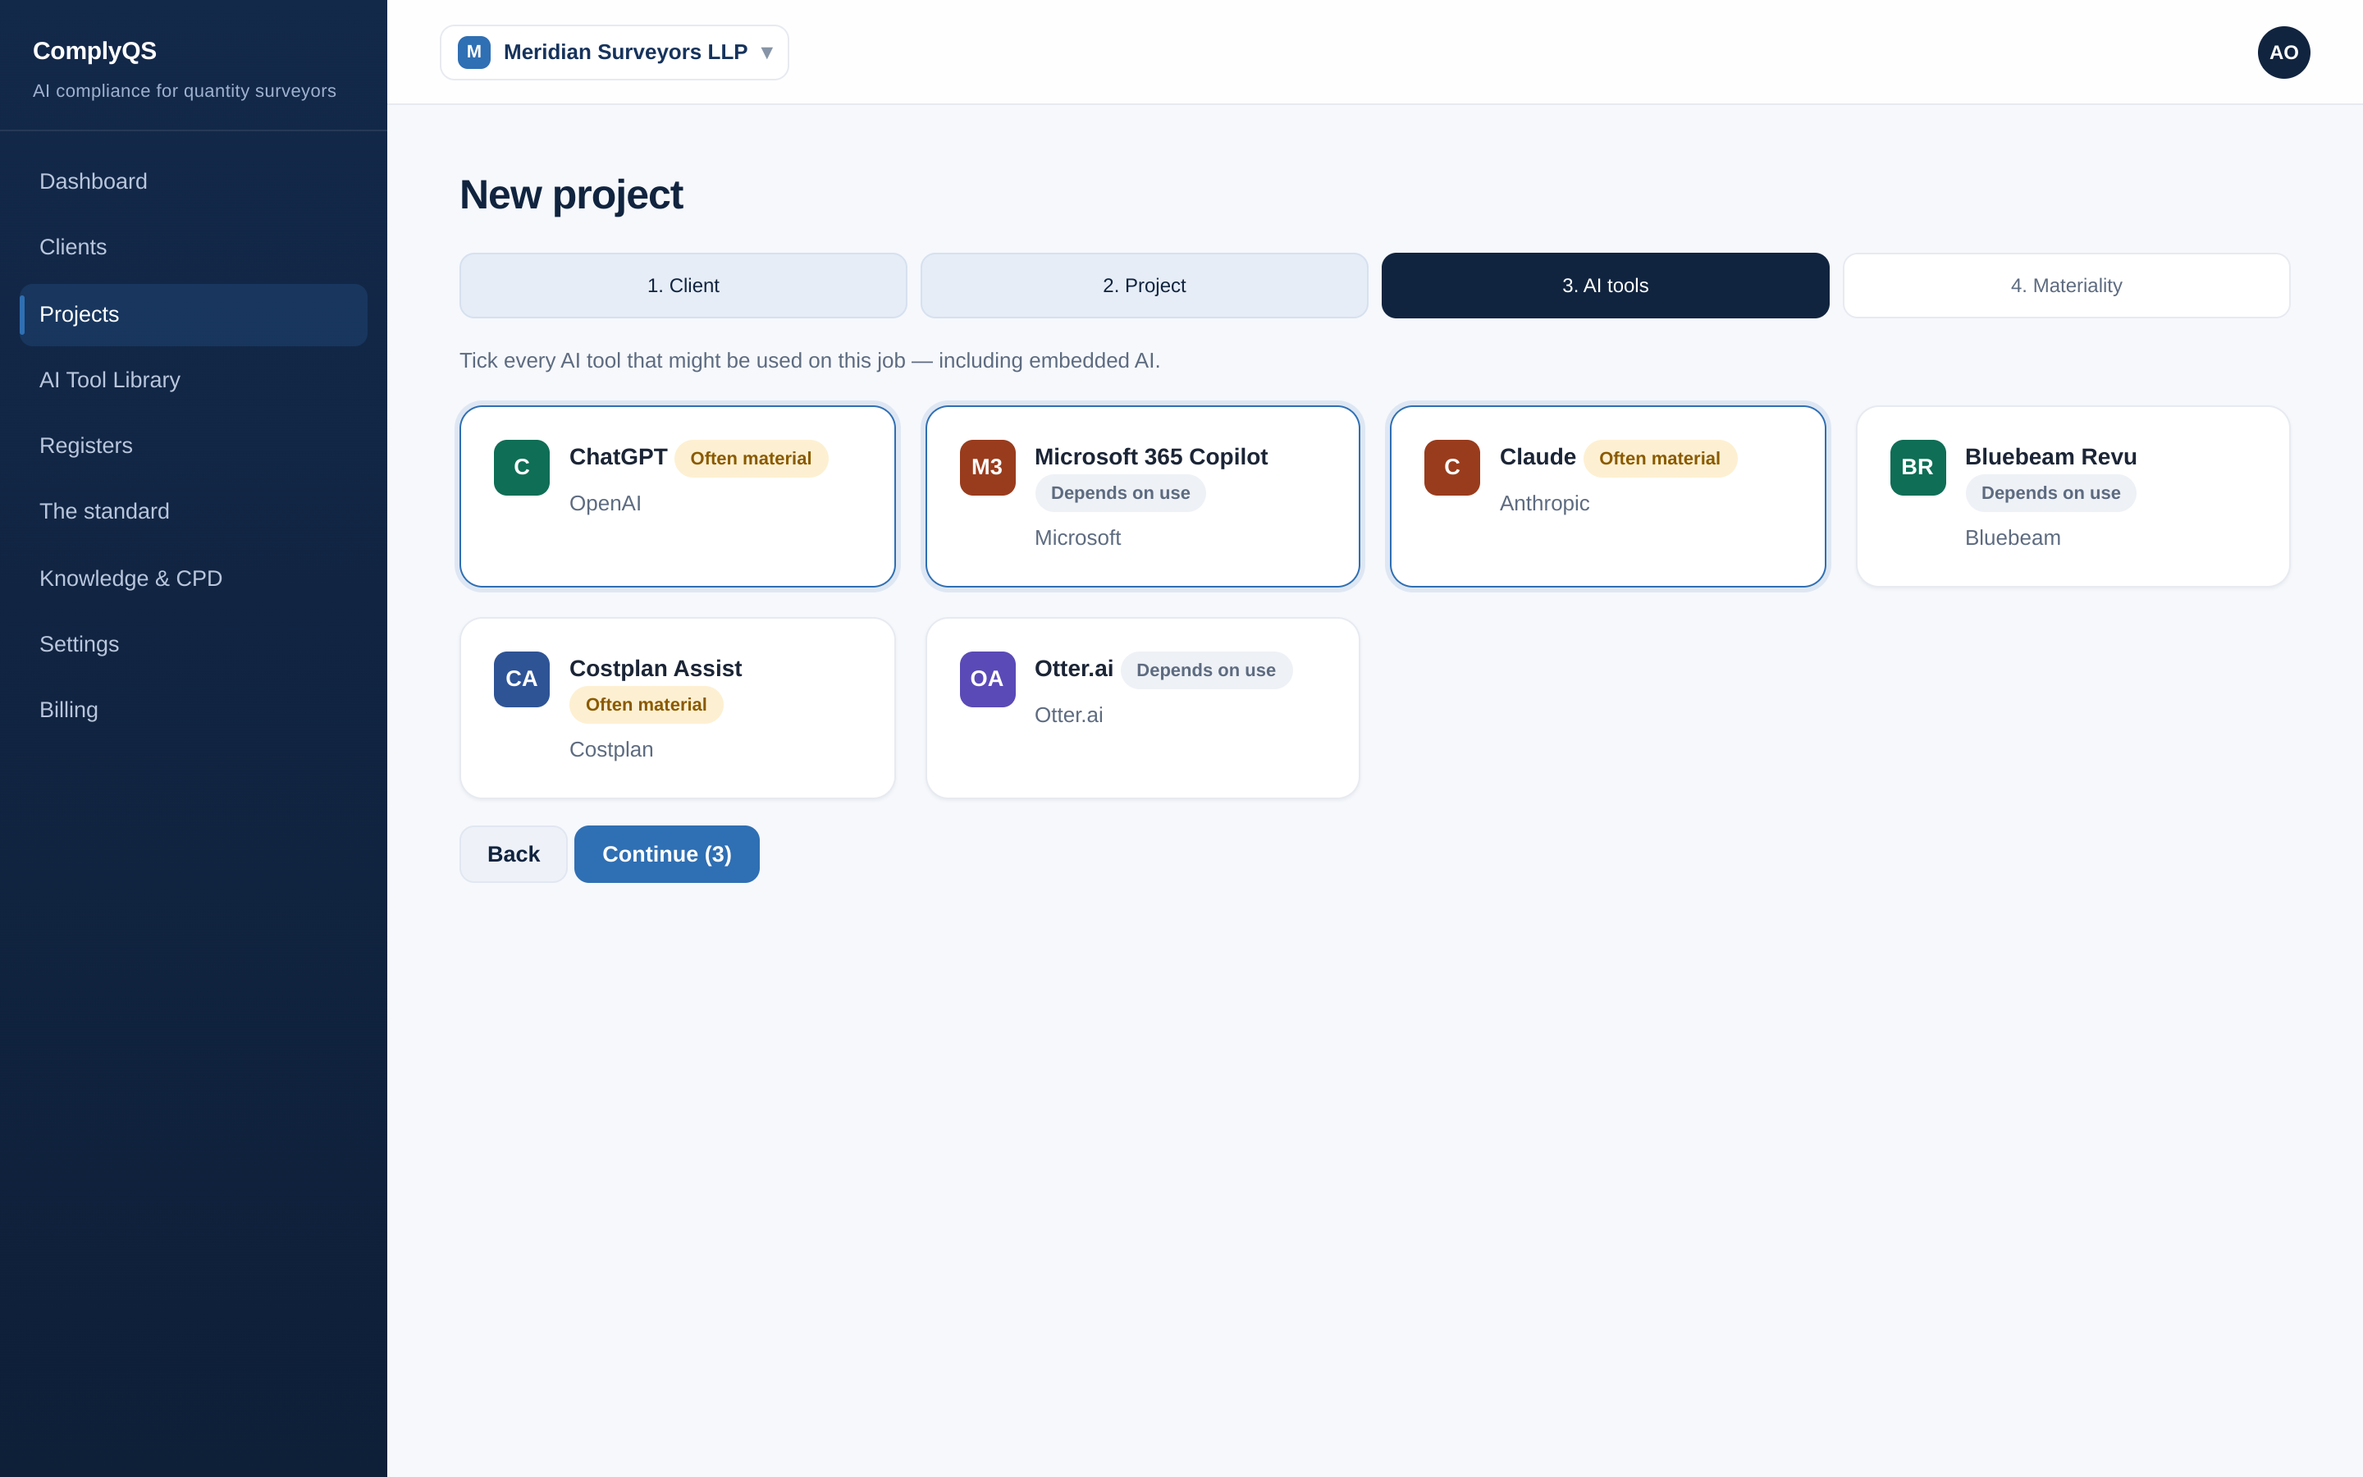Screen dimensions: 2363x1477
Task: Go to step 1. Client
Action: pos(683,286)
